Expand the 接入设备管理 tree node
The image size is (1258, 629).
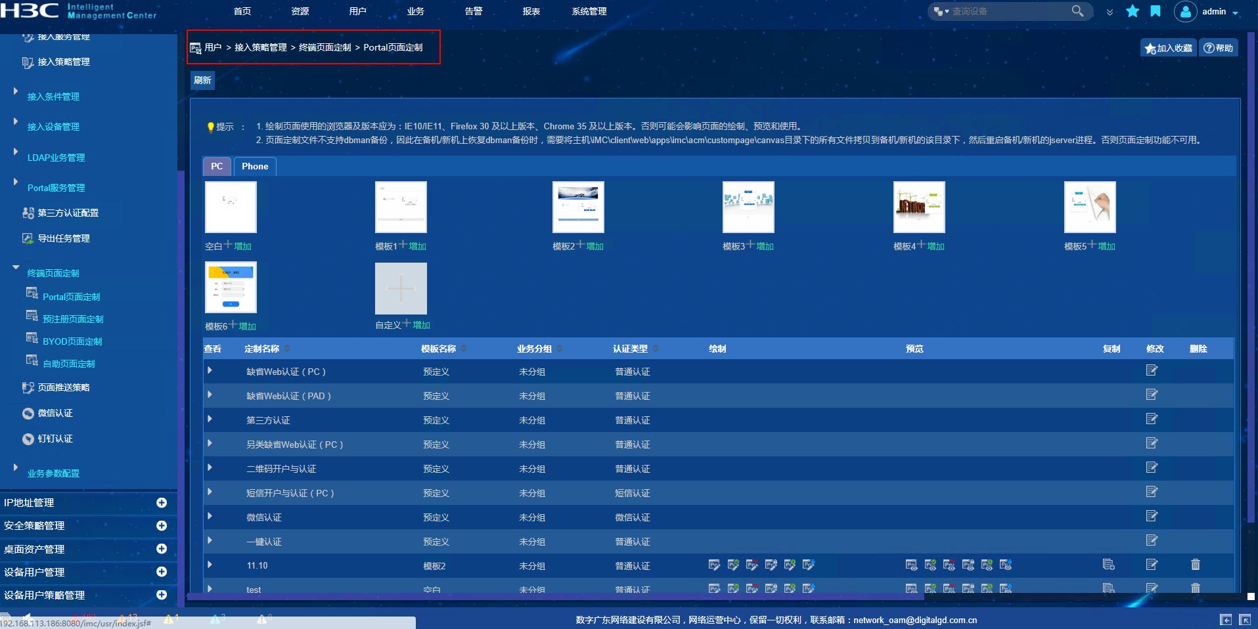click(16, 121)
